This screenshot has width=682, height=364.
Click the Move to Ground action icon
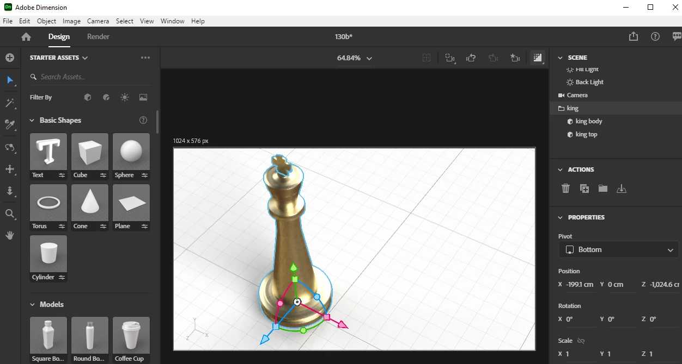622,189
